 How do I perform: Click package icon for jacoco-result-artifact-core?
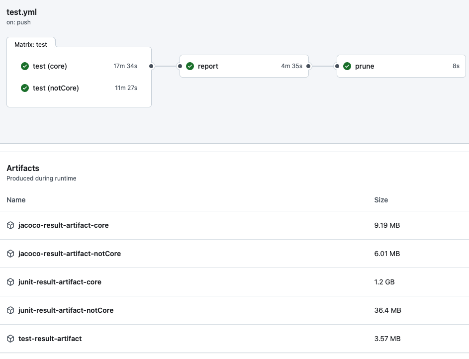(x=10, y=225)
